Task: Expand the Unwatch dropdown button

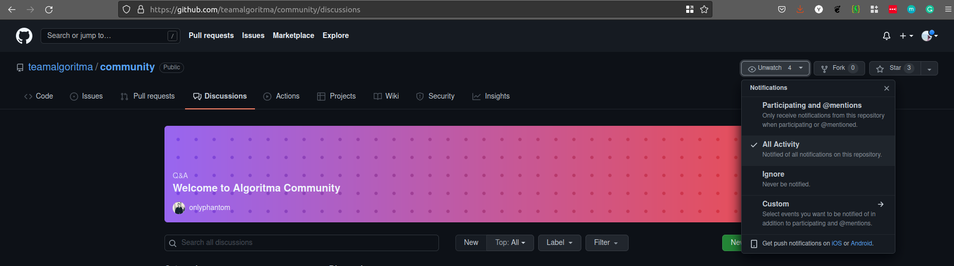Action: pos(775,68)
